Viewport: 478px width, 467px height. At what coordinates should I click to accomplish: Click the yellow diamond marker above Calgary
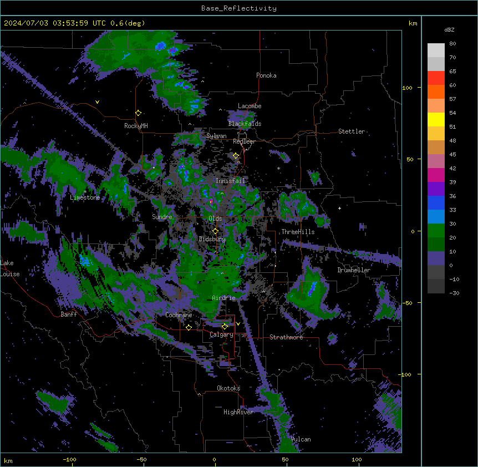point(225,327)
